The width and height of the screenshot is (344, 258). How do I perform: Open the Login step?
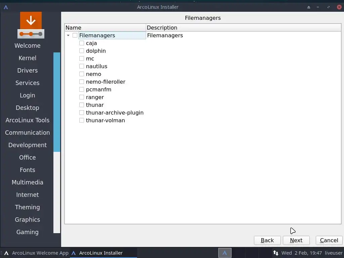(28, 95)
